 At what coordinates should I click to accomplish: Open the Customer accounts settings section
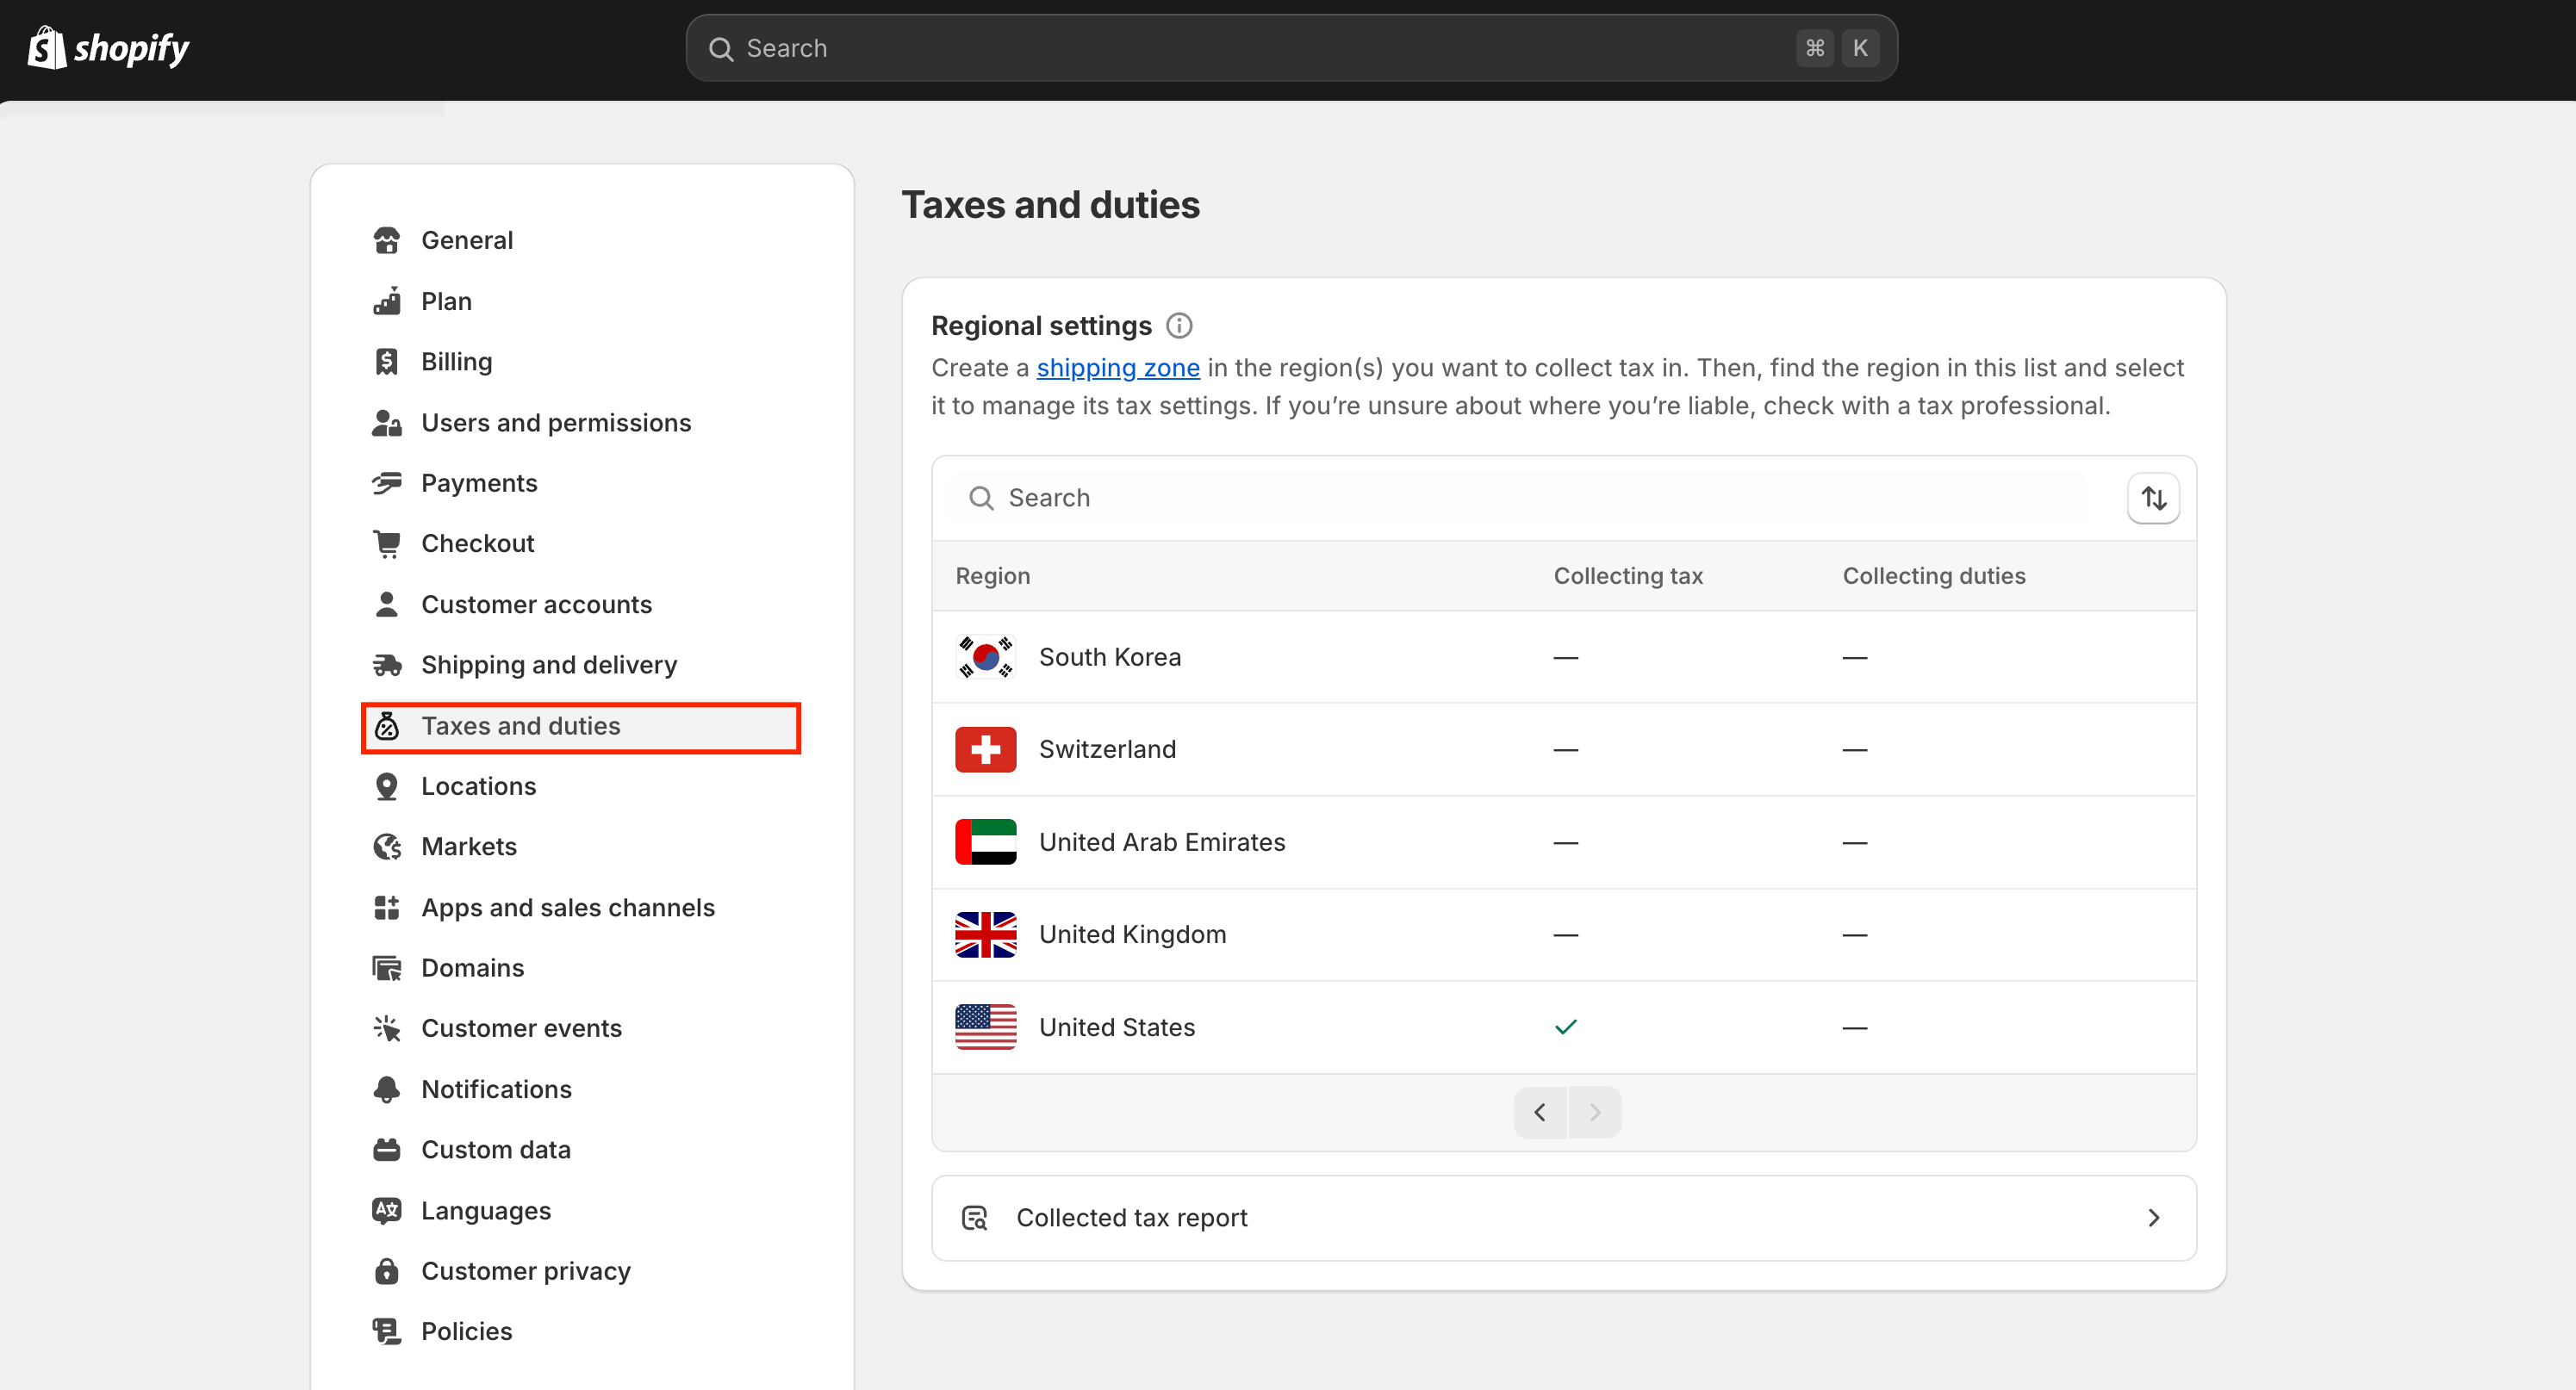[536, 604]
